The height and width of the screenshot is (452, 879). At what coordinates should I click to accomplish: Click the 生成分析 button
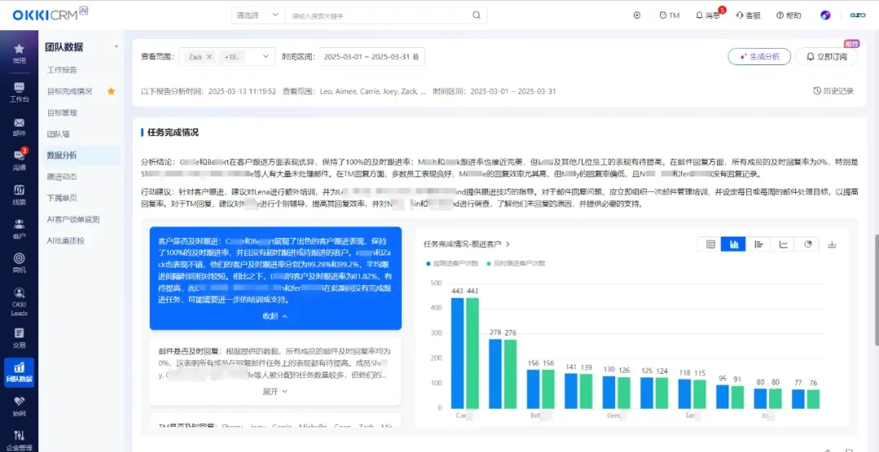click(x=759, y=57)
